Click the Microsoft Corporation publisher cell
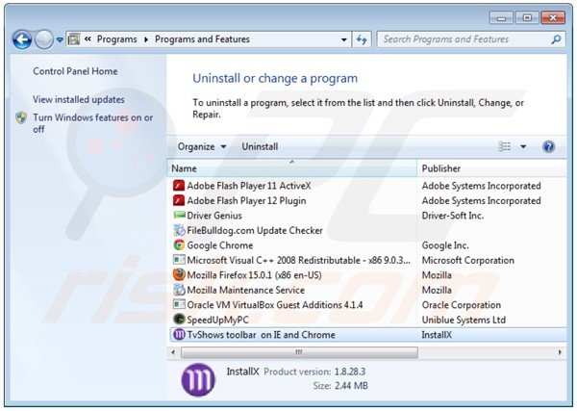Screen dimensions: 577x411 point(467,261)
